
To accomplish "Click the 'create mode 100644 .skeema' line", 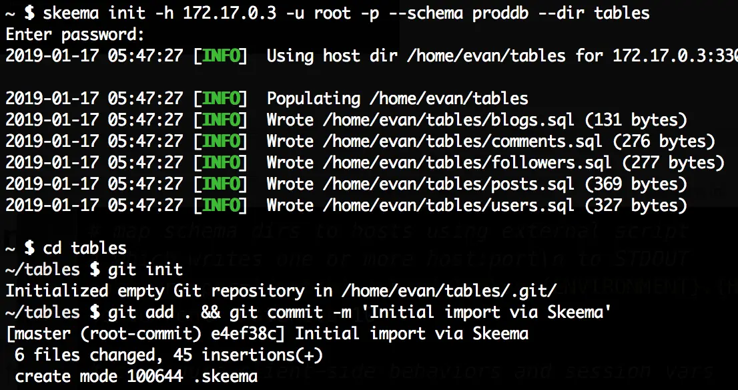I will [x=136, y=377].
